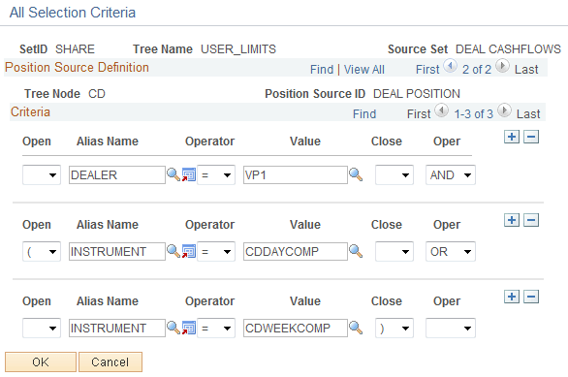This screenshot has height=377, width=568.
Task: Open the Operator dropdown in CDDAYCOMP row
Action: pyautogui.click(x=216, y=252)
